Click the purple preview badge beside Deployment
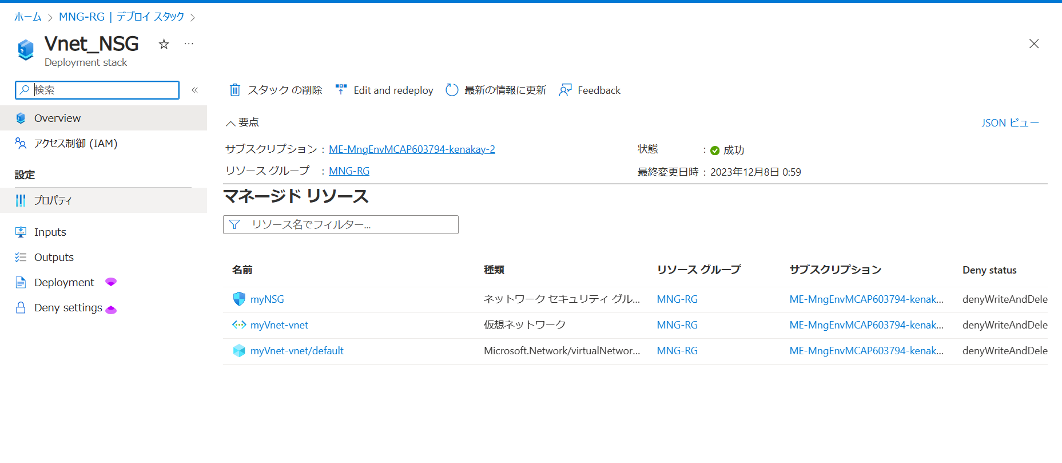Image resolution: width=1062 pixels, height=463 pixels. coord(111,282)
